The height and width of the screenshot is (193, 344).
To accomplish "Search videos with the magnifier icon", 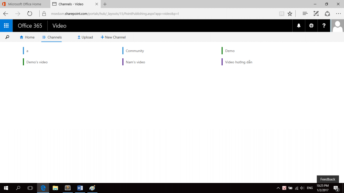I will (x=7, y=37).
